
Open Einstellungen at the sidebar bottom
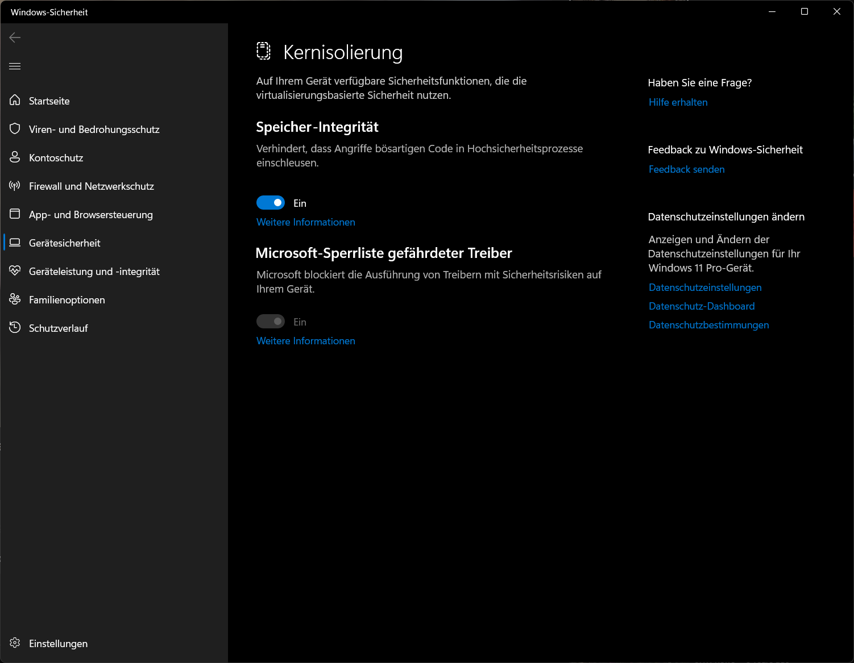coord(114,643)
